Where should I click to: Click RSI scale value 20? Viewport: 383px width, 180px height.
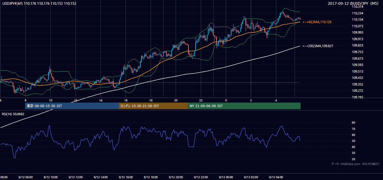(353, 159)
